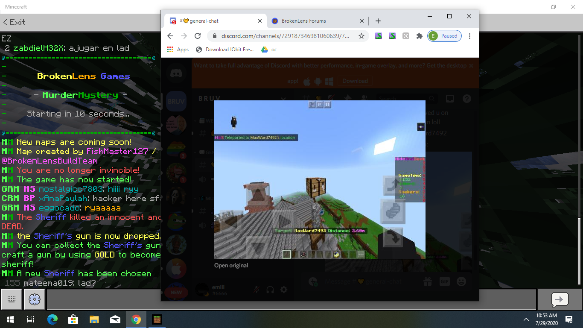Switch to the BrokenLens Forums tab

pos(317,21)
